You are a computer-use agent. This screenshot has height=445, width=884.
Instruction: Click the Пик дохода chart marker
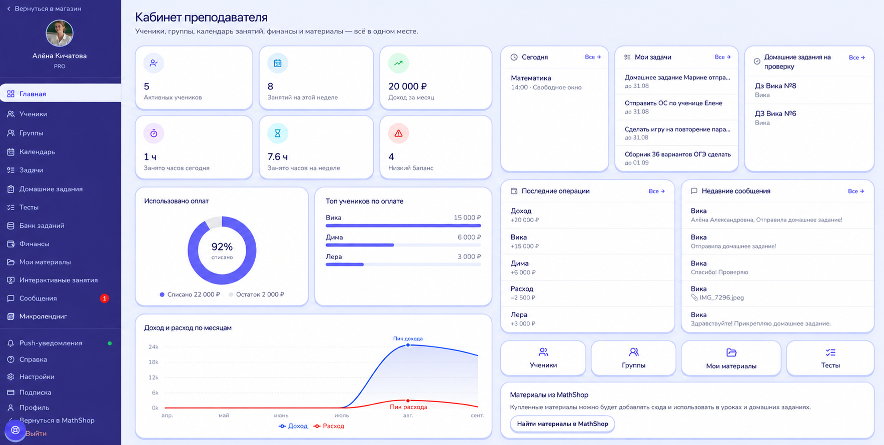(x=408, y=345)
